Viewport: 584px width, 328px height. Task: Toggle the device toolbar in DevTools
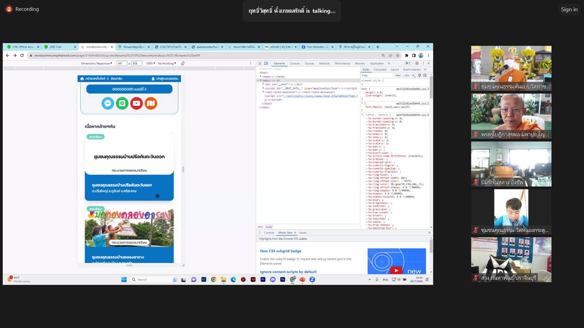(266, 63)
